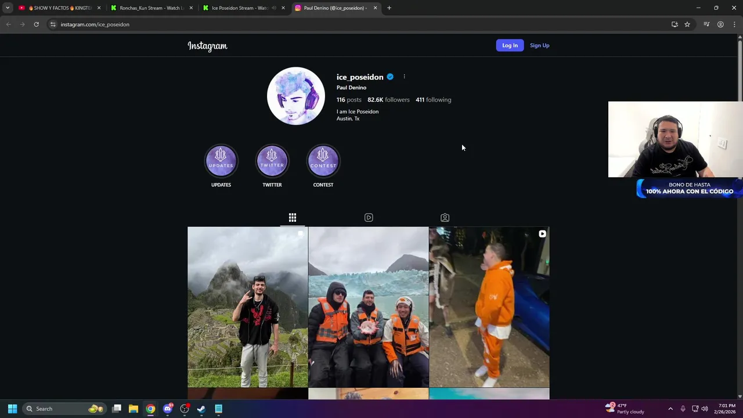The width and height of the screenshot is (743, 418).
Task: Click the Instagram logo
Action: coord(207,46)
